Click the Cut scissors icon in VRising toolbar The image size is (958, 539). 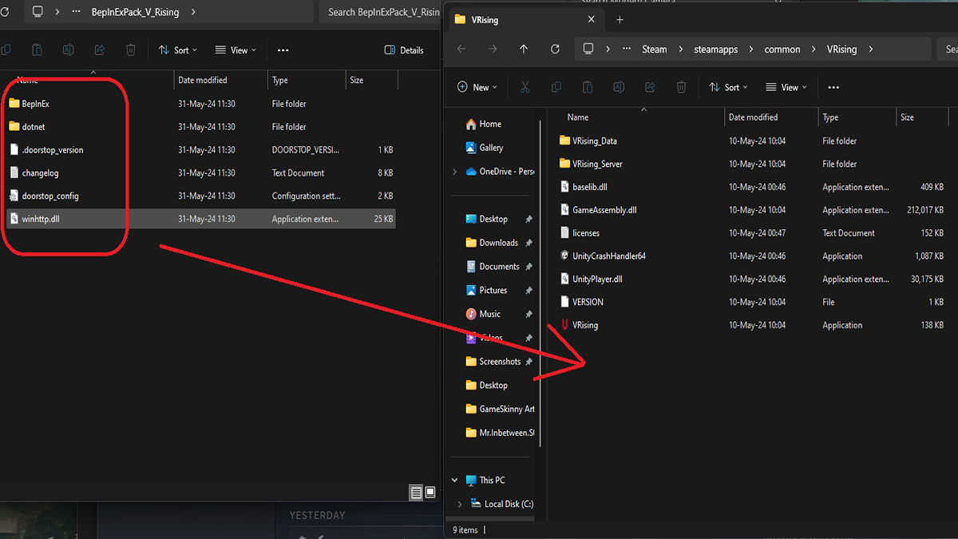click(x=525, y=87)
